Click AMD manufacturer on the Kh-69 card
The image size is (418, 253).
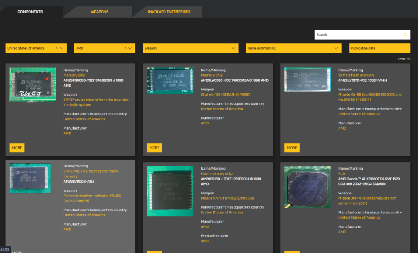click(x=342, y=128)
